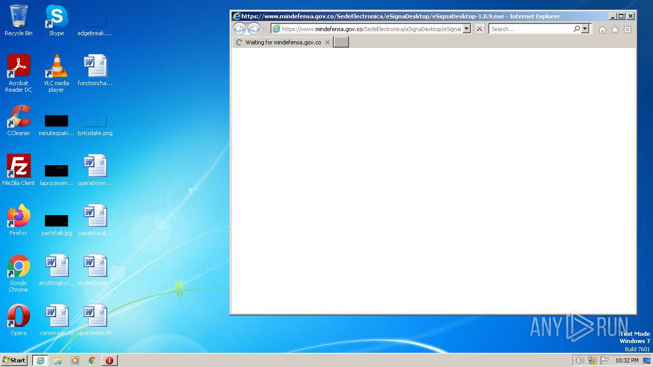This screenshot has width=653, height=367.
Task: Click the Internet Explorer back arrow
Action: click(239, 29)
